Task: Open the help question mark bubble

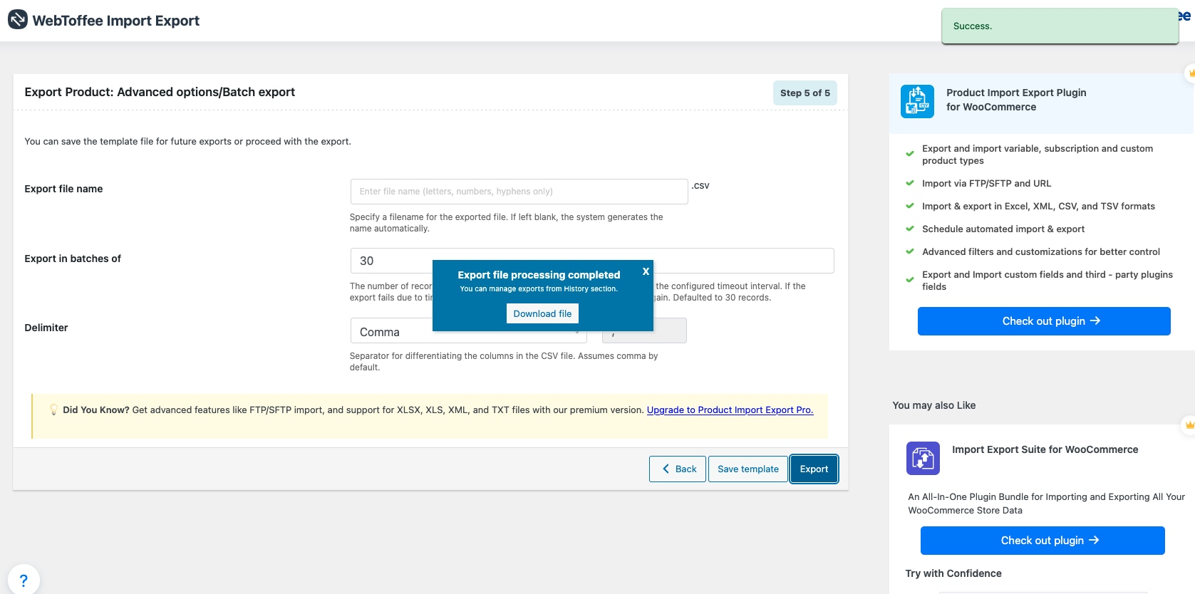Action: (x=24, y=580)
